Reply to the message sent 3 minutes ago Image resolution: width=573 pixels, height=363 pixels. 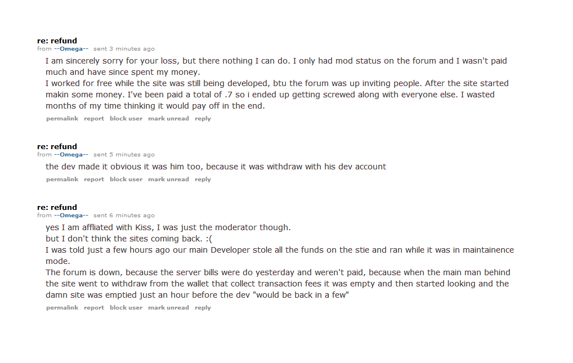tap(203, 119)
